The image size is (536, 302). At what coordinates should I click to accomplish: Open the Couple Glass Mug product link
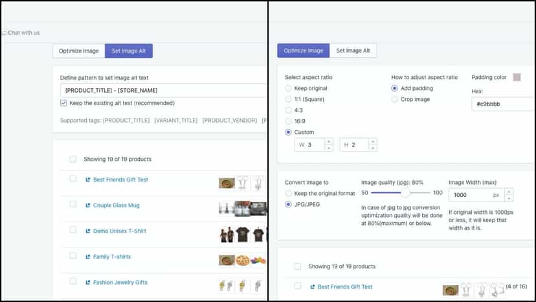click(117, 205)
